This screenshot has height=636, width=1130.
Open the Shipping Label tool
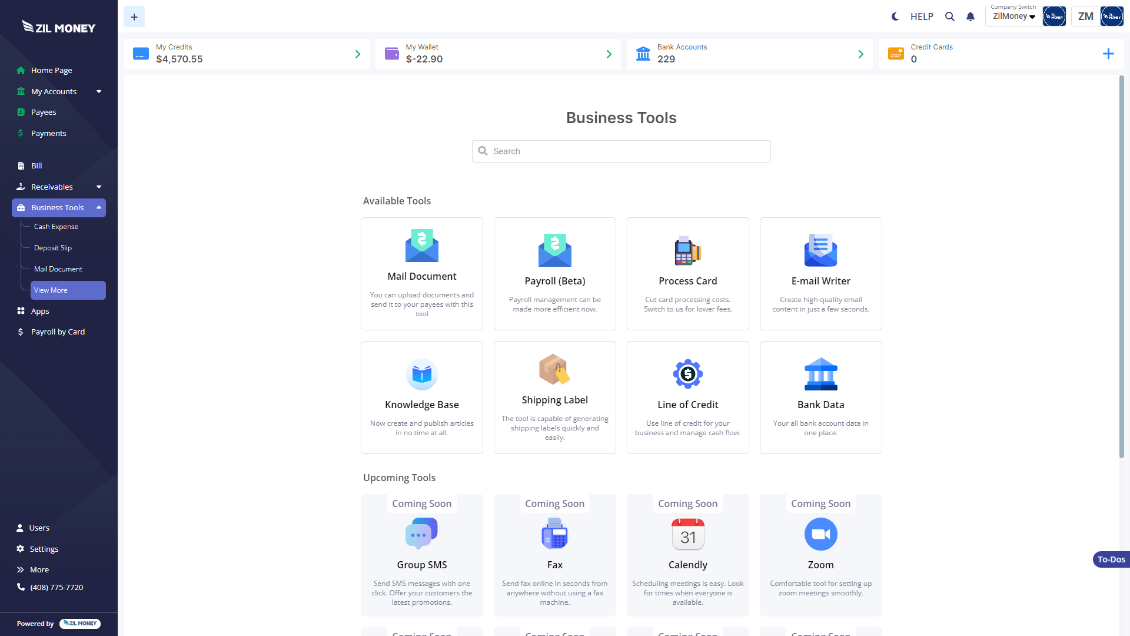pos(554,397)
